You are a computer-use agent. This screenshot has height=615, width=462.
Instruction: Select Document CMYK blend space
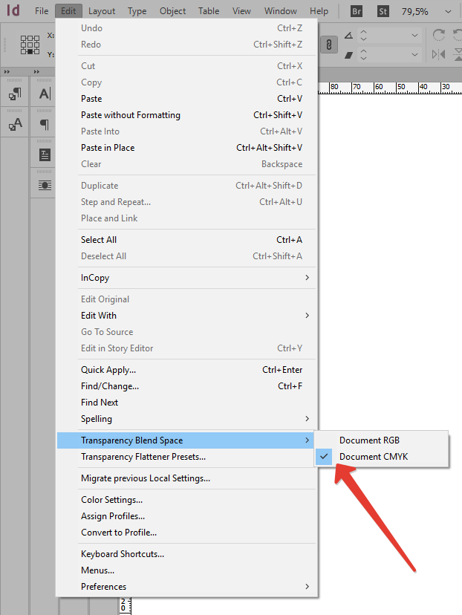(x=381, y=457)
